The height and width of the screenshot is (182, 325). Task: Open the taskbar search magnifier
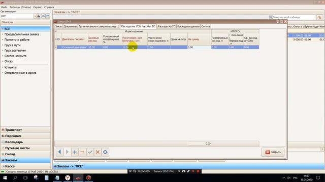click(x=15, y=177)
